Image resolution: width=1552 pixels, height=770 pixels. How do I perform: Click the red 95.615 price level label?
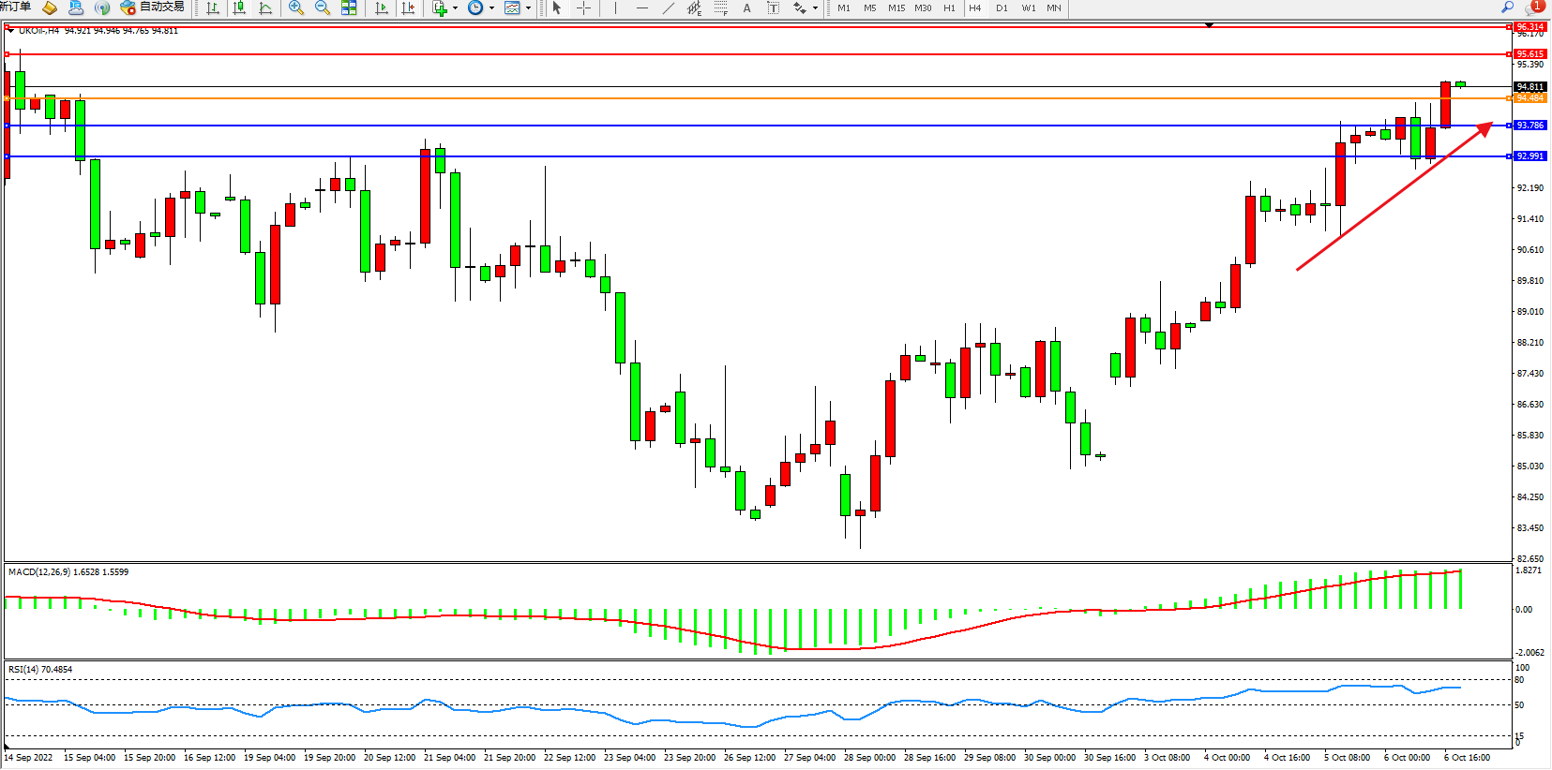coord(1529,54)
